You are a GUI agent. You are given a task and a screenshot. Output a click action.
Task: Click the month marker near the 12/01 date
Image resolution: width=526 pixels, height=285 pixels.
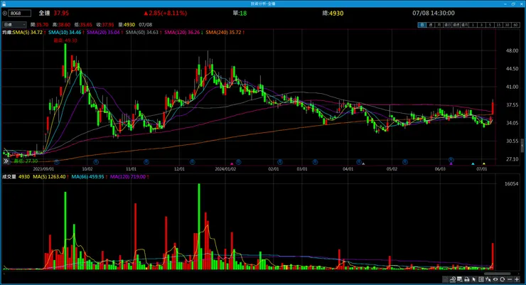(192, 162)
